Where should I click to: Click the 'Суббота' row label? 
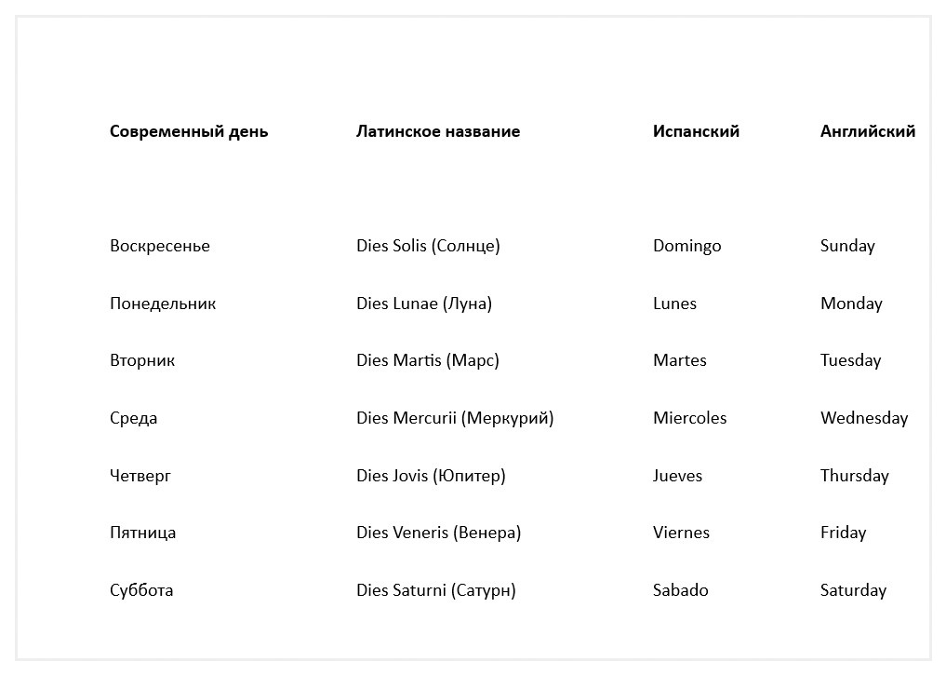point(141,590)
